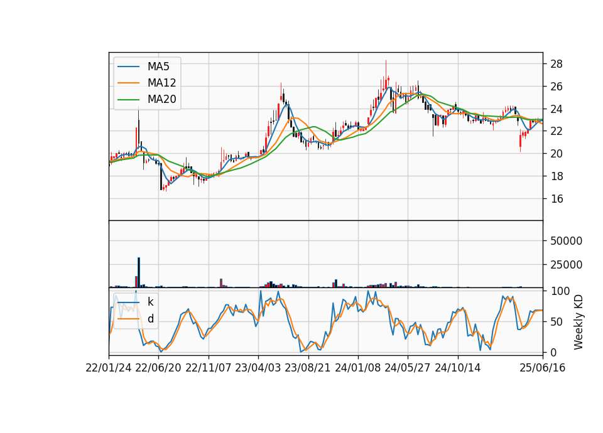Click the 22/11/07 date tick label

pos(209,368)
